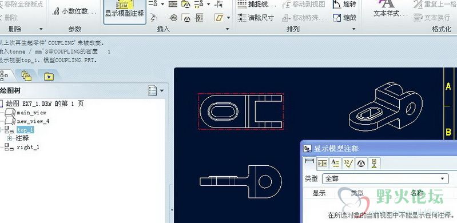This screenshot has width=457, height=223.
Task: Open drawing tree settings dropdown
Action: tap(156, 90)
